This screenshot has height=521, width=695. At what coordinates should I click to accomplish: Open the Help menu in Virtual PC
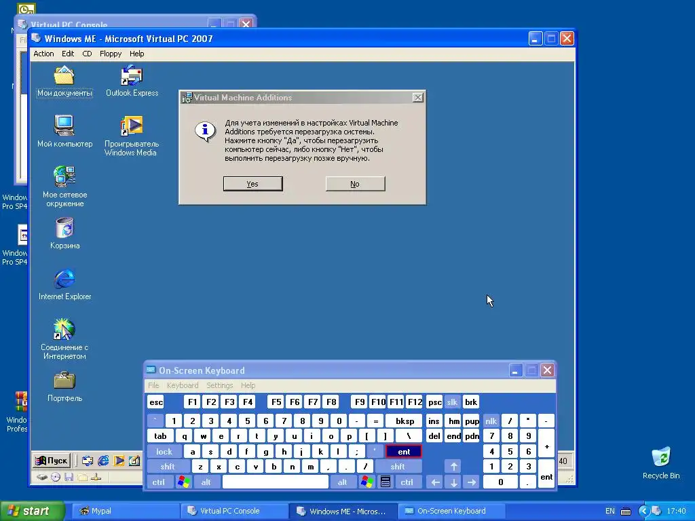[136, 54]
